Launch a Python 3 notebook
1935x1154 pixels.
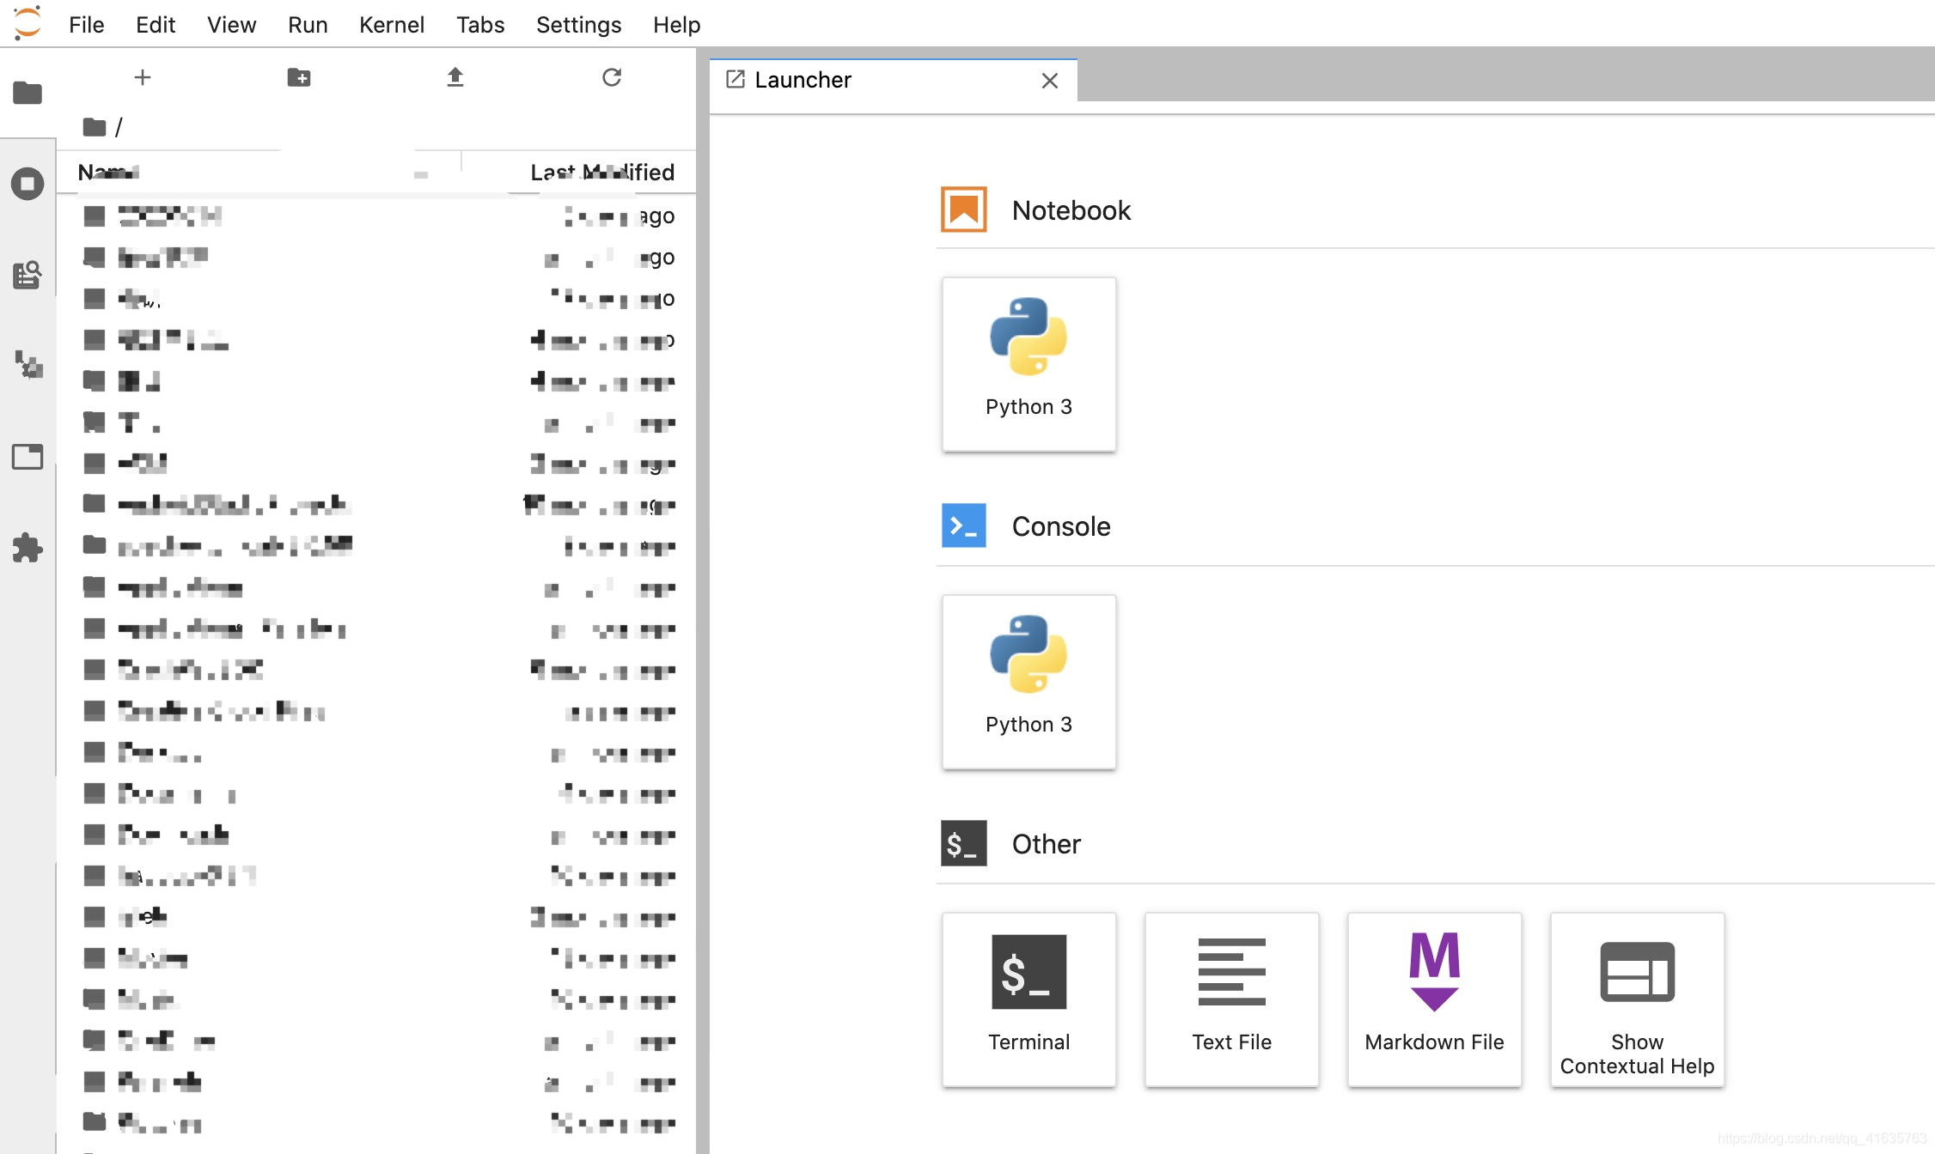coord(1029,363)
